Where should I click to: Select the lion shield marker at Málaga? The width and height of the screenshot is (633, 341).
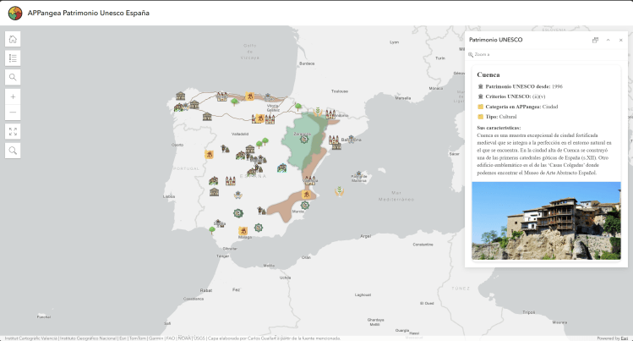pyautogui.click(x=243, y=231)
